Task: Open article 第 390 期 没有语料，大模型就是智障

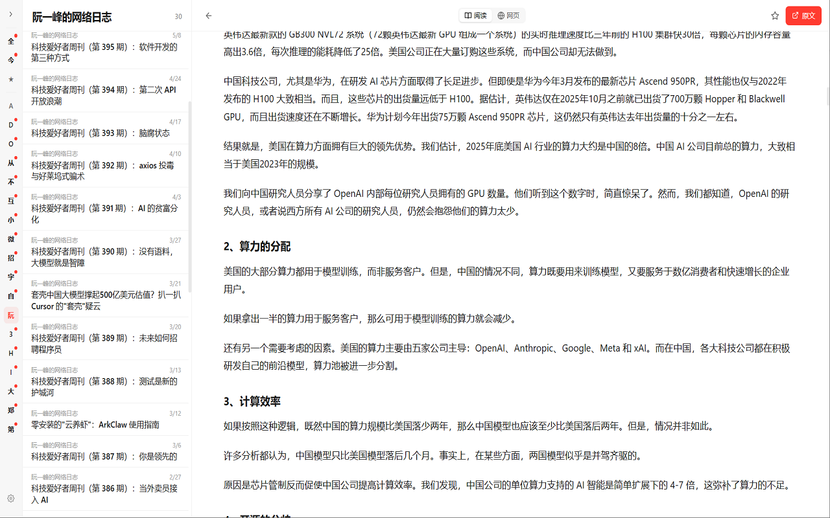Action: point(107,253)
